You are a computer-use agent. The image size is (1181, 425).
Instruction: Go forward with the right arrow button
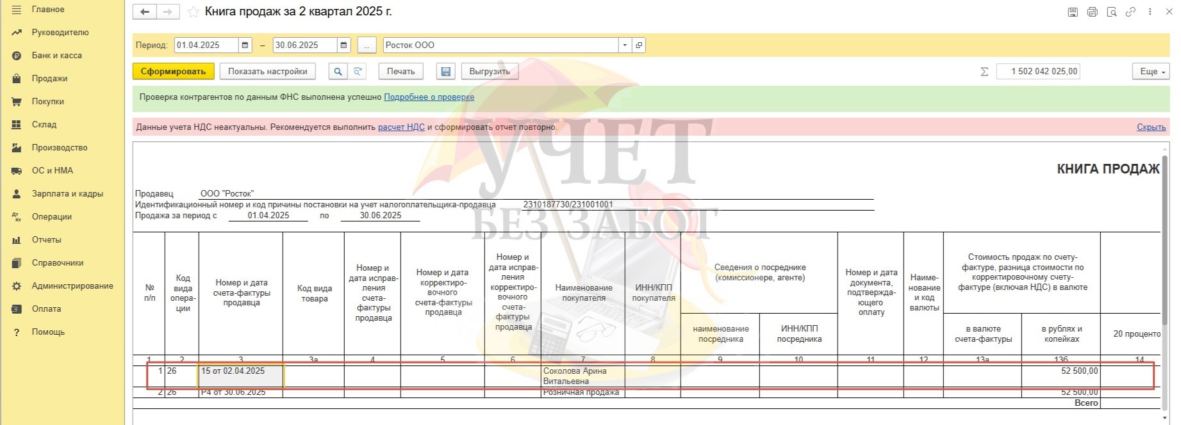(167, 12)
